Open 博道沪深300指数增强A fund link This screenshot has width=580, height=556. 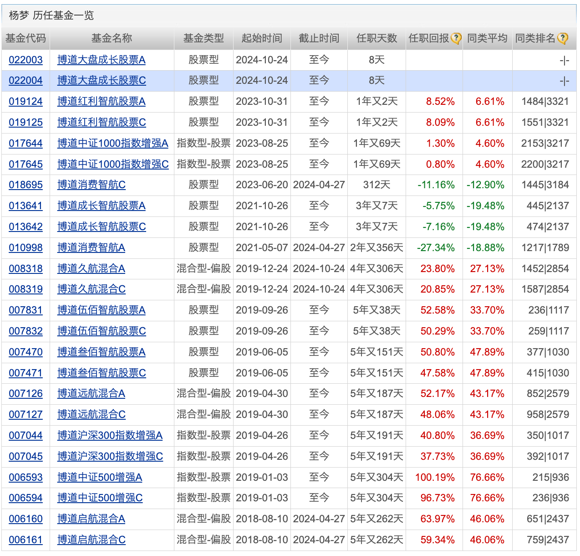110,436
